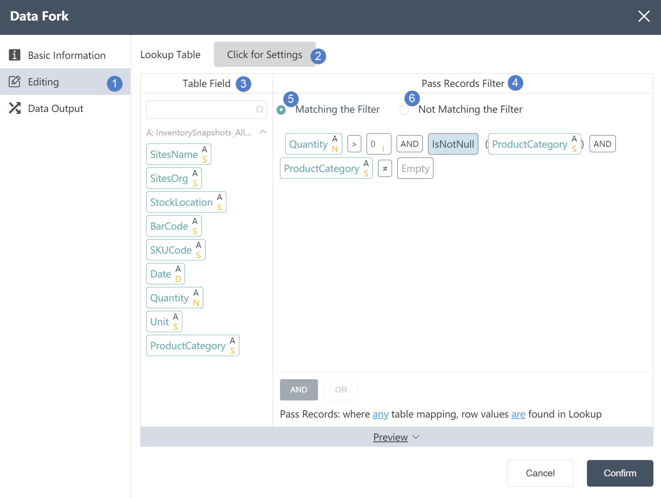Collapse the InventorySnapshots_All field group
This screenshot has height=498, width=661.
click(x=263, y=132)
